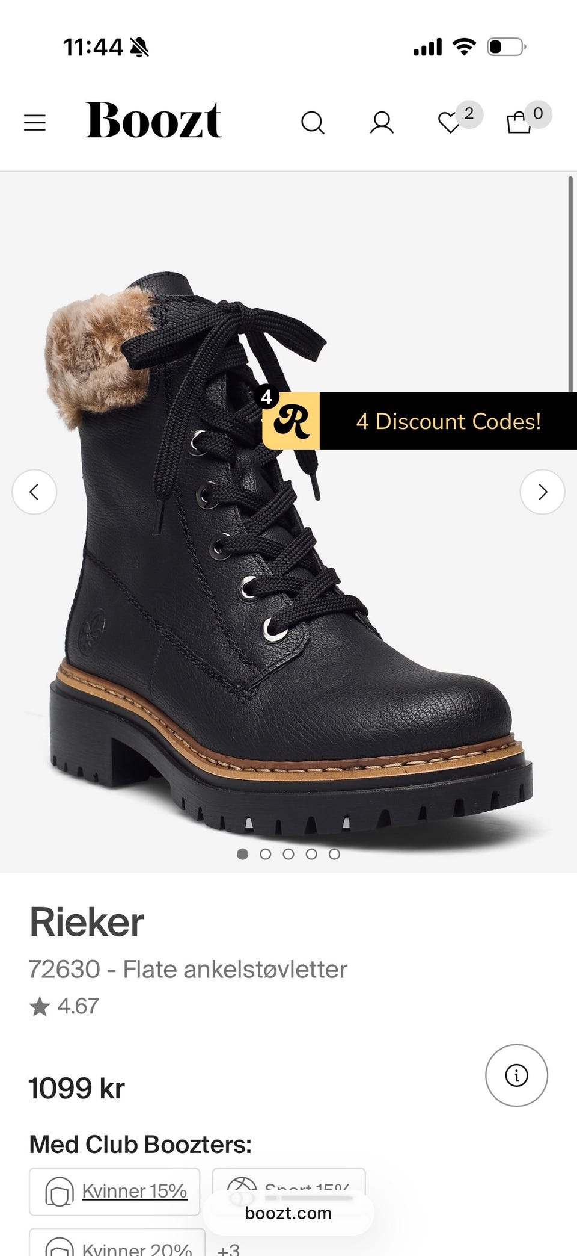Select the second image carousel dot
Viewport: 577px width, 1256px height.
pos(266,854)
